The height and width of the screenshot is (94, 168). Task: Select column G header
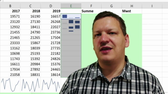tap(111, 6)
